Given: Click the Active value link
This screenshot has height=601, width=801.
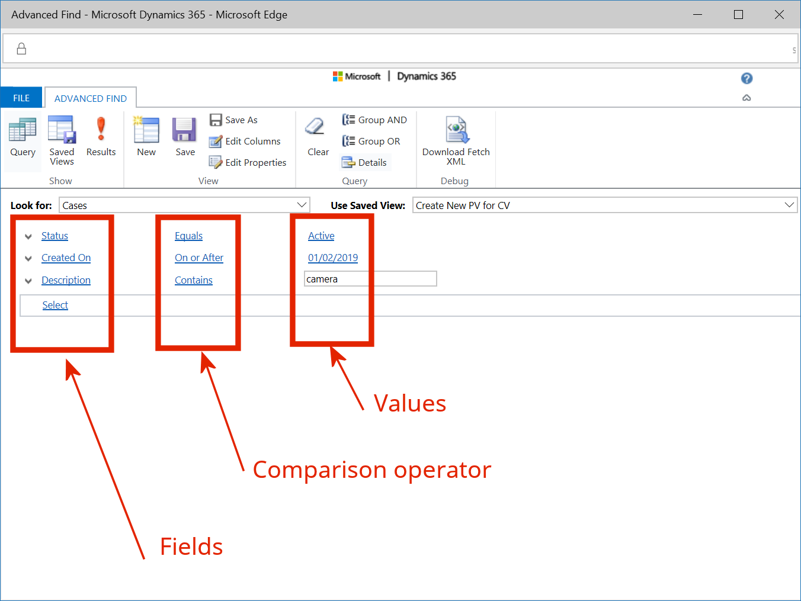Looking at the screenshot, I should 321,236.
